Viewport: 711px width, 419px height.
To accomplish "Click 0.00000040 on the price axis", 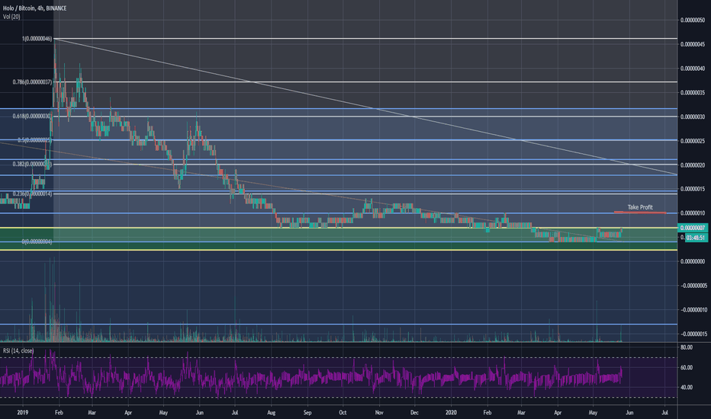I will [x=693, y=69].
